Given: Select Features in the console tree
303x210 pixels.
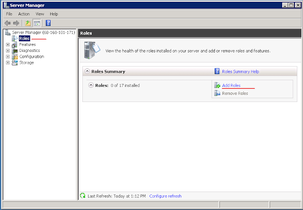Looking at the screenshot, I should coord(27,44).
